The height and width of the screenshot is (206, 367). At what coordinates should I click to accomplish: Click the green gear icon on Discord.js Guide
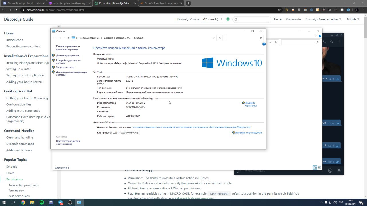(x=228, y=19)
